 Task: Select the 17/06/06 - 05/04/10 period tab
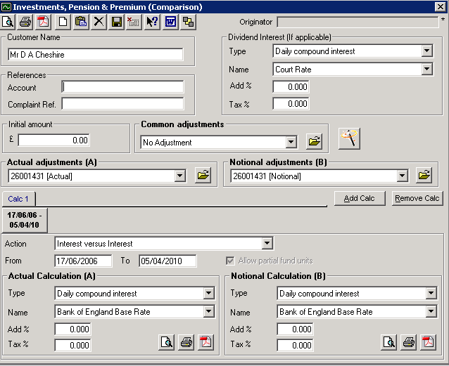point(25,220)
